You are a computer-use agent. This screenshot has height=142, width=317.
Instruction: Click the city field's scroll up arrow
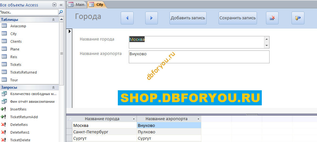[267, 39]
